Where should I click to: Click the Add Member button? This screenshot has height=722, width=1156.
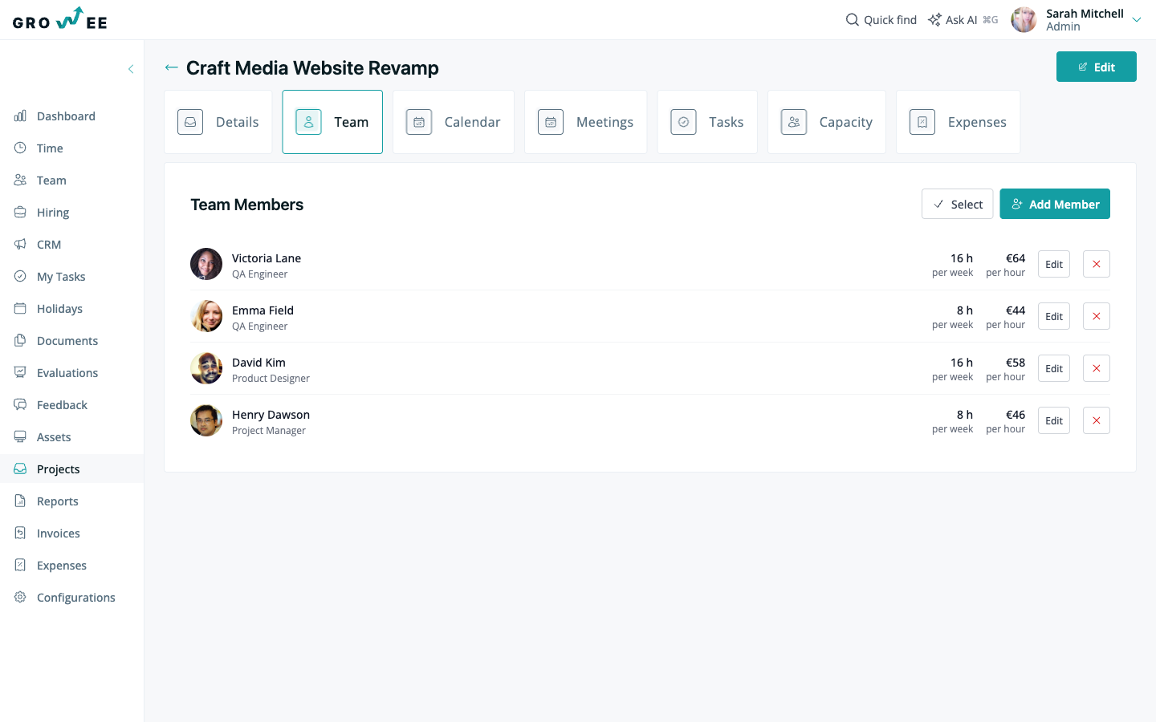pos(1055,204)
